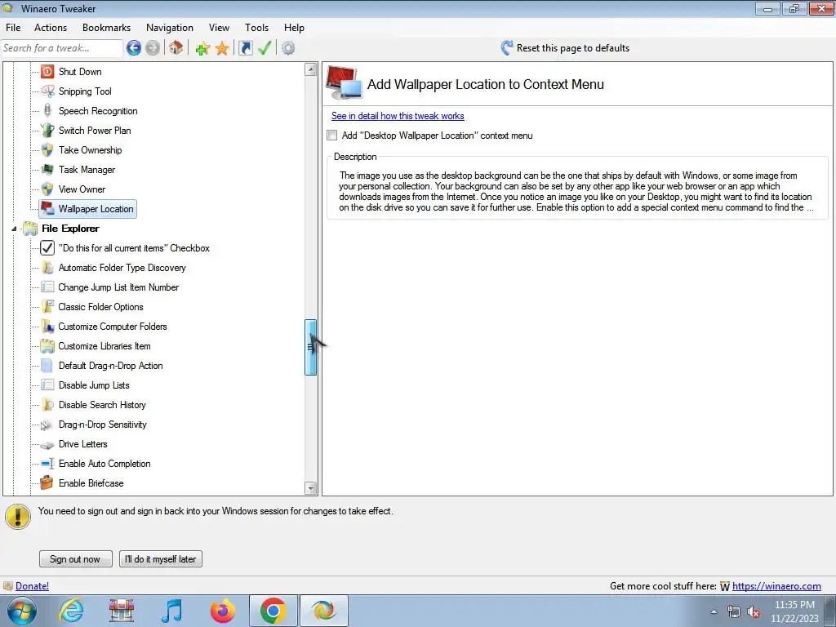Screen dimensions: 836x627
Task: Click the Shut Down tree icon
Action: click(47, 72)
